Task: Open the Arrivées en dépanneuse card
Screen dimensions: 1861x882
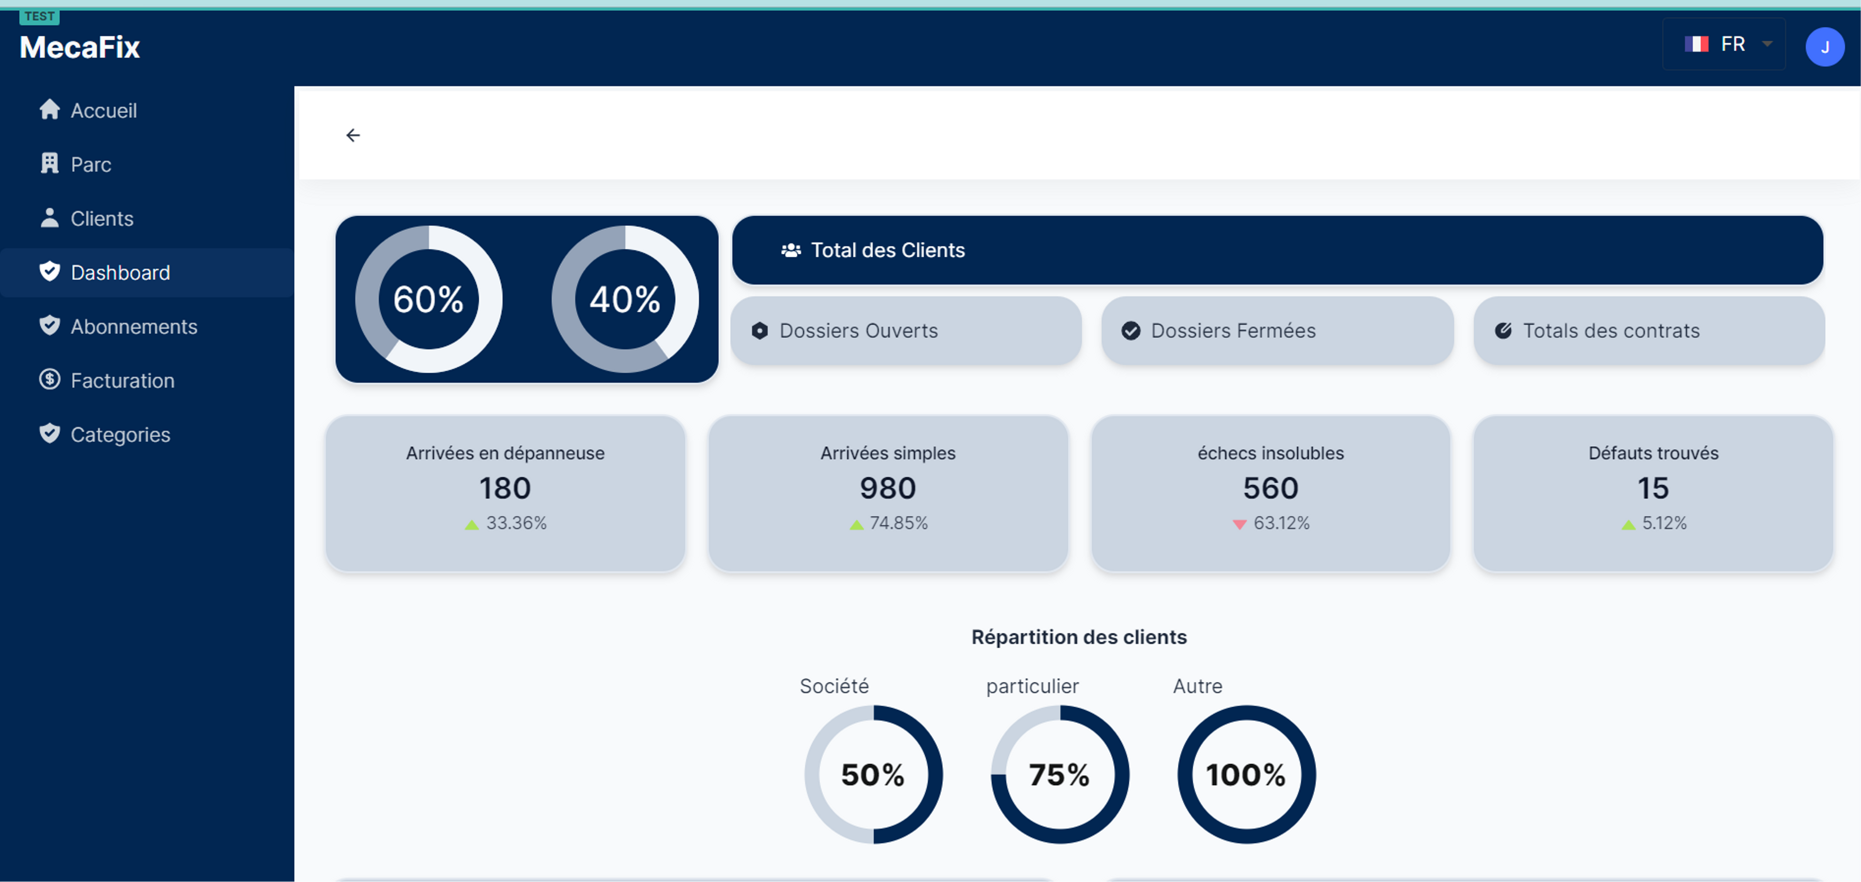Action: pyautogui.click(x=505, y=493)
